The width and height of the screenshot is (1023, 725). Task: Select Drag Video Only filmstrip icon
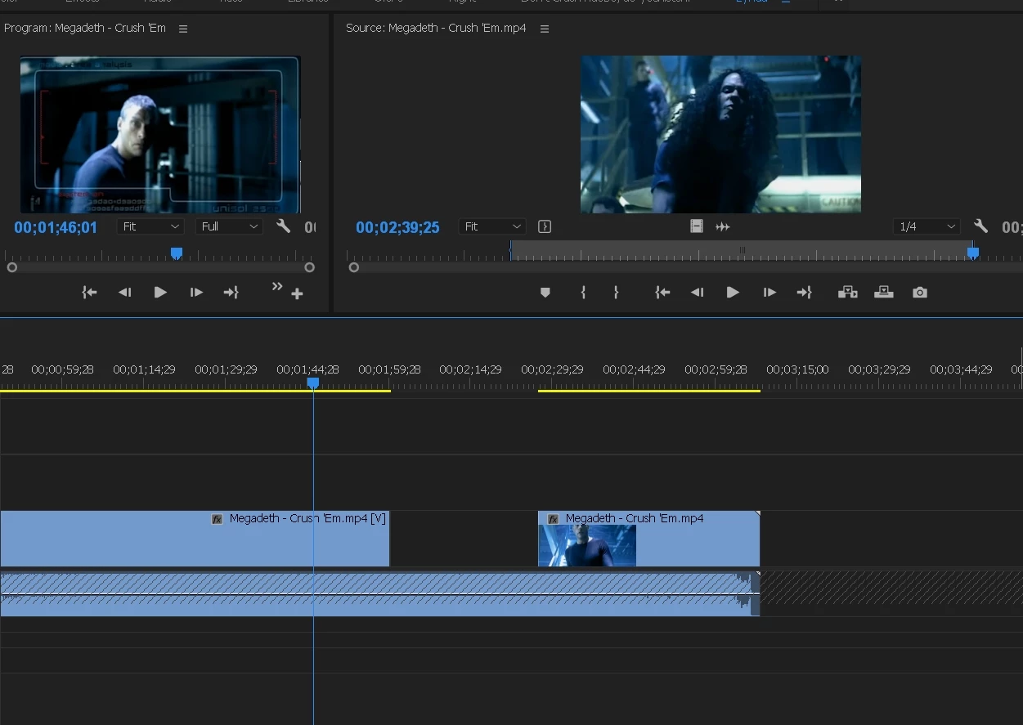(697, 226)
